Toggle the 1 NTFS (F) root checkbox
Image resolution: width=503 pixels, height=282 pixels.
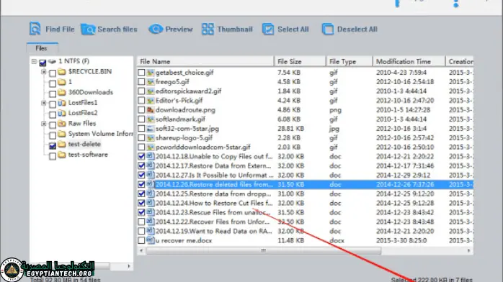(43, 63)
